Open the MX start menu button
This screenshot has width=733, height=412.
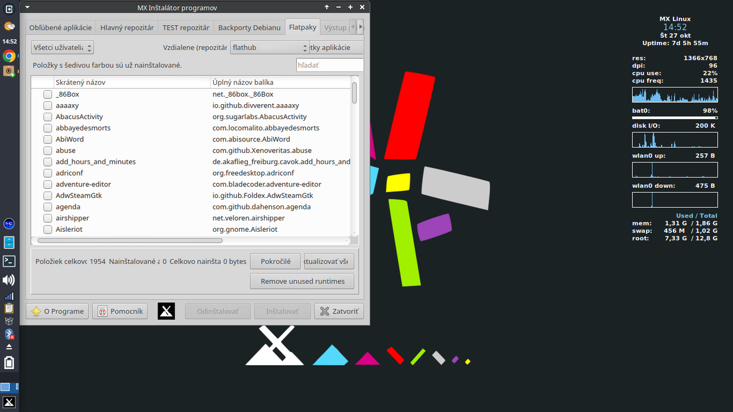point(9,402)
